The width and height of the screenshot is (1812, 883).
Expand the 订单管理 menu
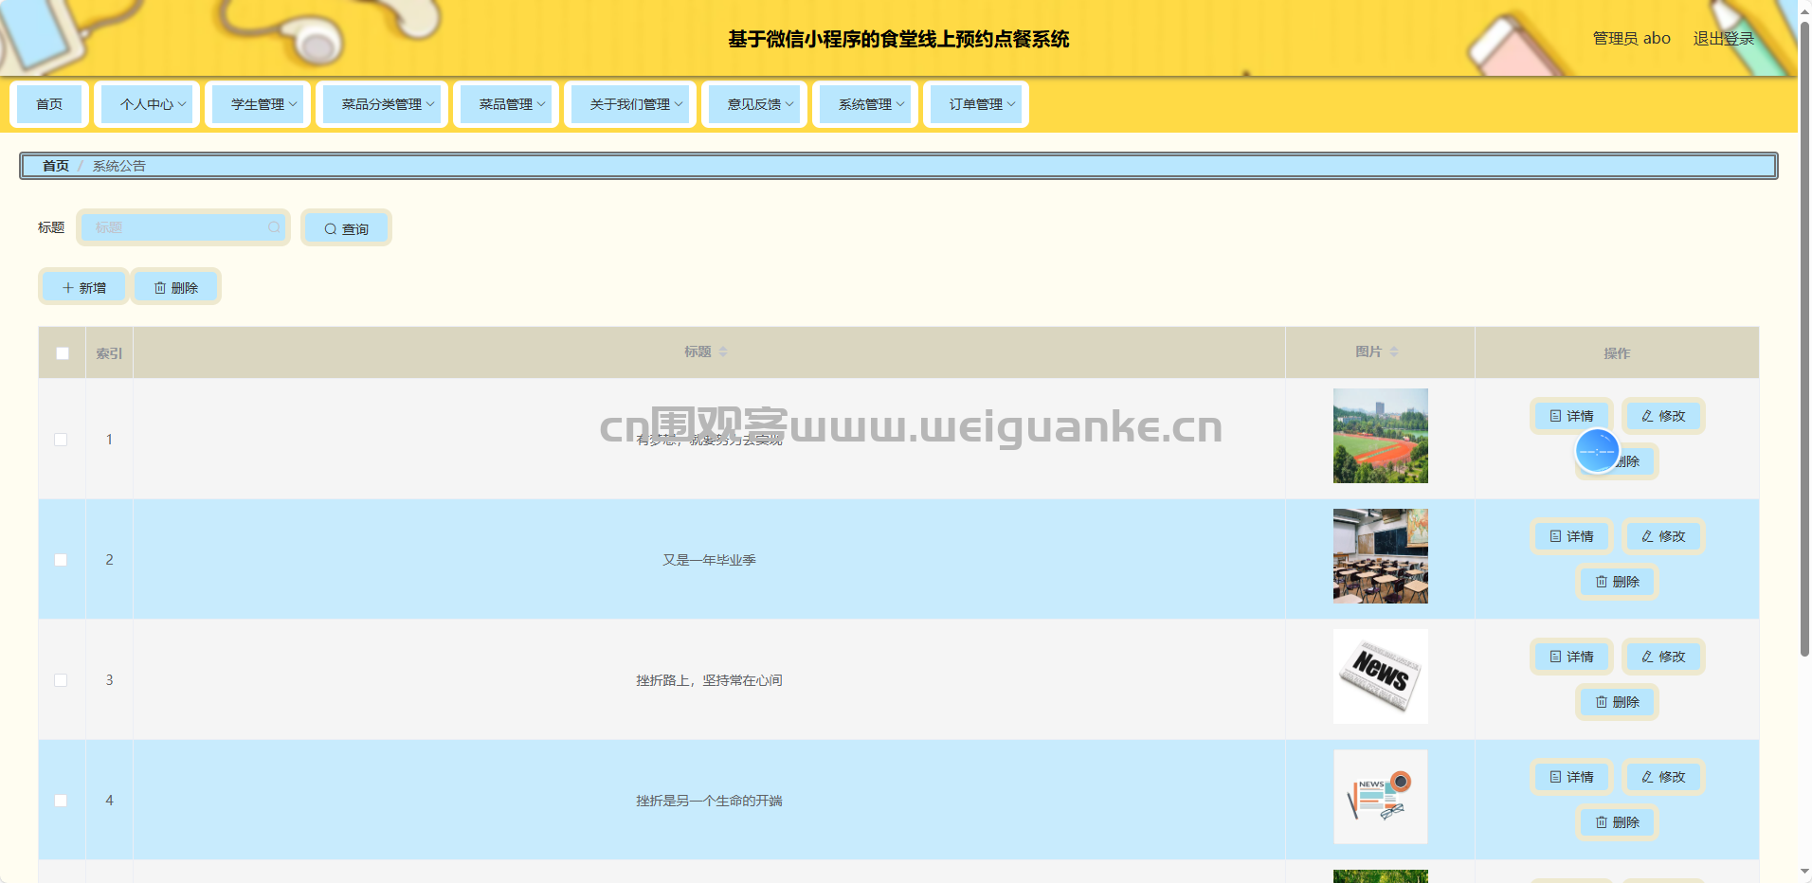tap(976, 104)
